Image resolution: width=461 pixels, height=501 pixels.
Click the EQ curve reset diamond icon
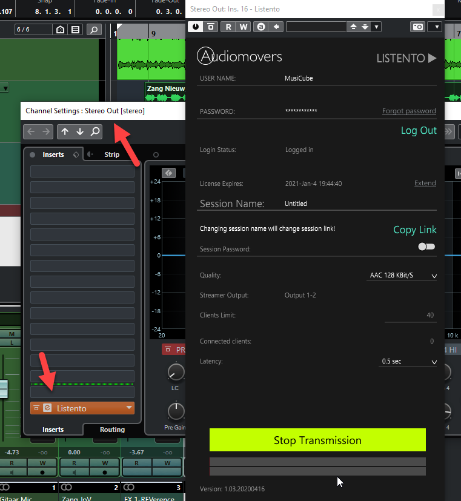(x=168, y=173)
